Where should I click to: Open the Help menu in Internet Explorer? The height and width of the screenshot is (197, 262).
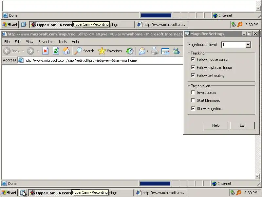click(75, 42)
